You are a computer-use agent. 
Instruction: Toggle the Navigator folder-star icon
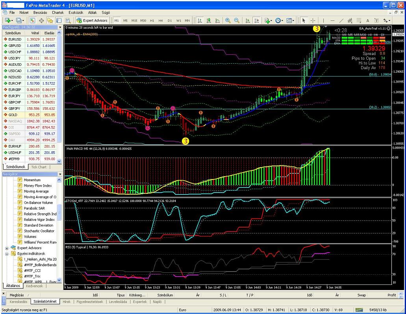(x=50, y=20)
